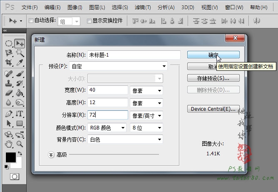Click the white background color swatch
The height and width of the screenshot is (192, 278).
pyautogui.click(x=19, y=165)
